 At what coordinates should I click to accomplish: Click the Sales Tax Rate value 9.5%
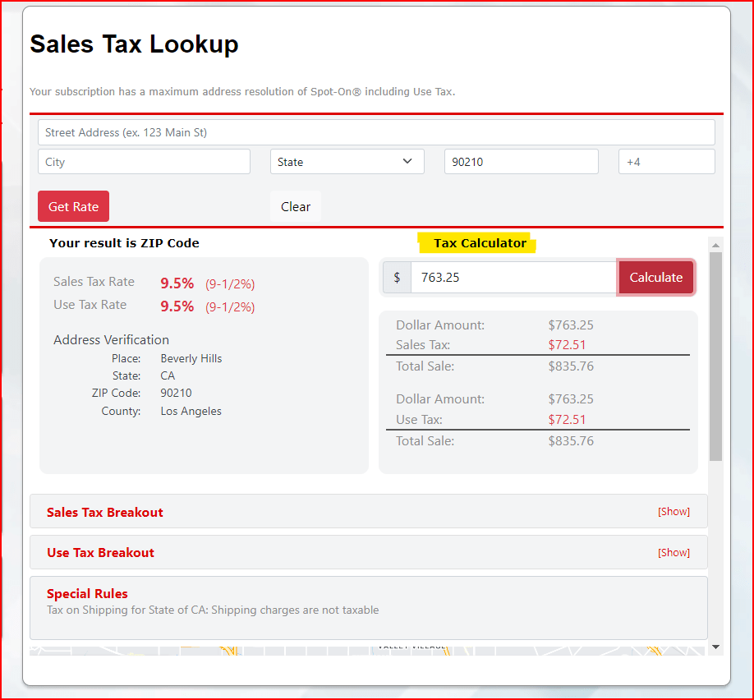(x=177, y=283)
